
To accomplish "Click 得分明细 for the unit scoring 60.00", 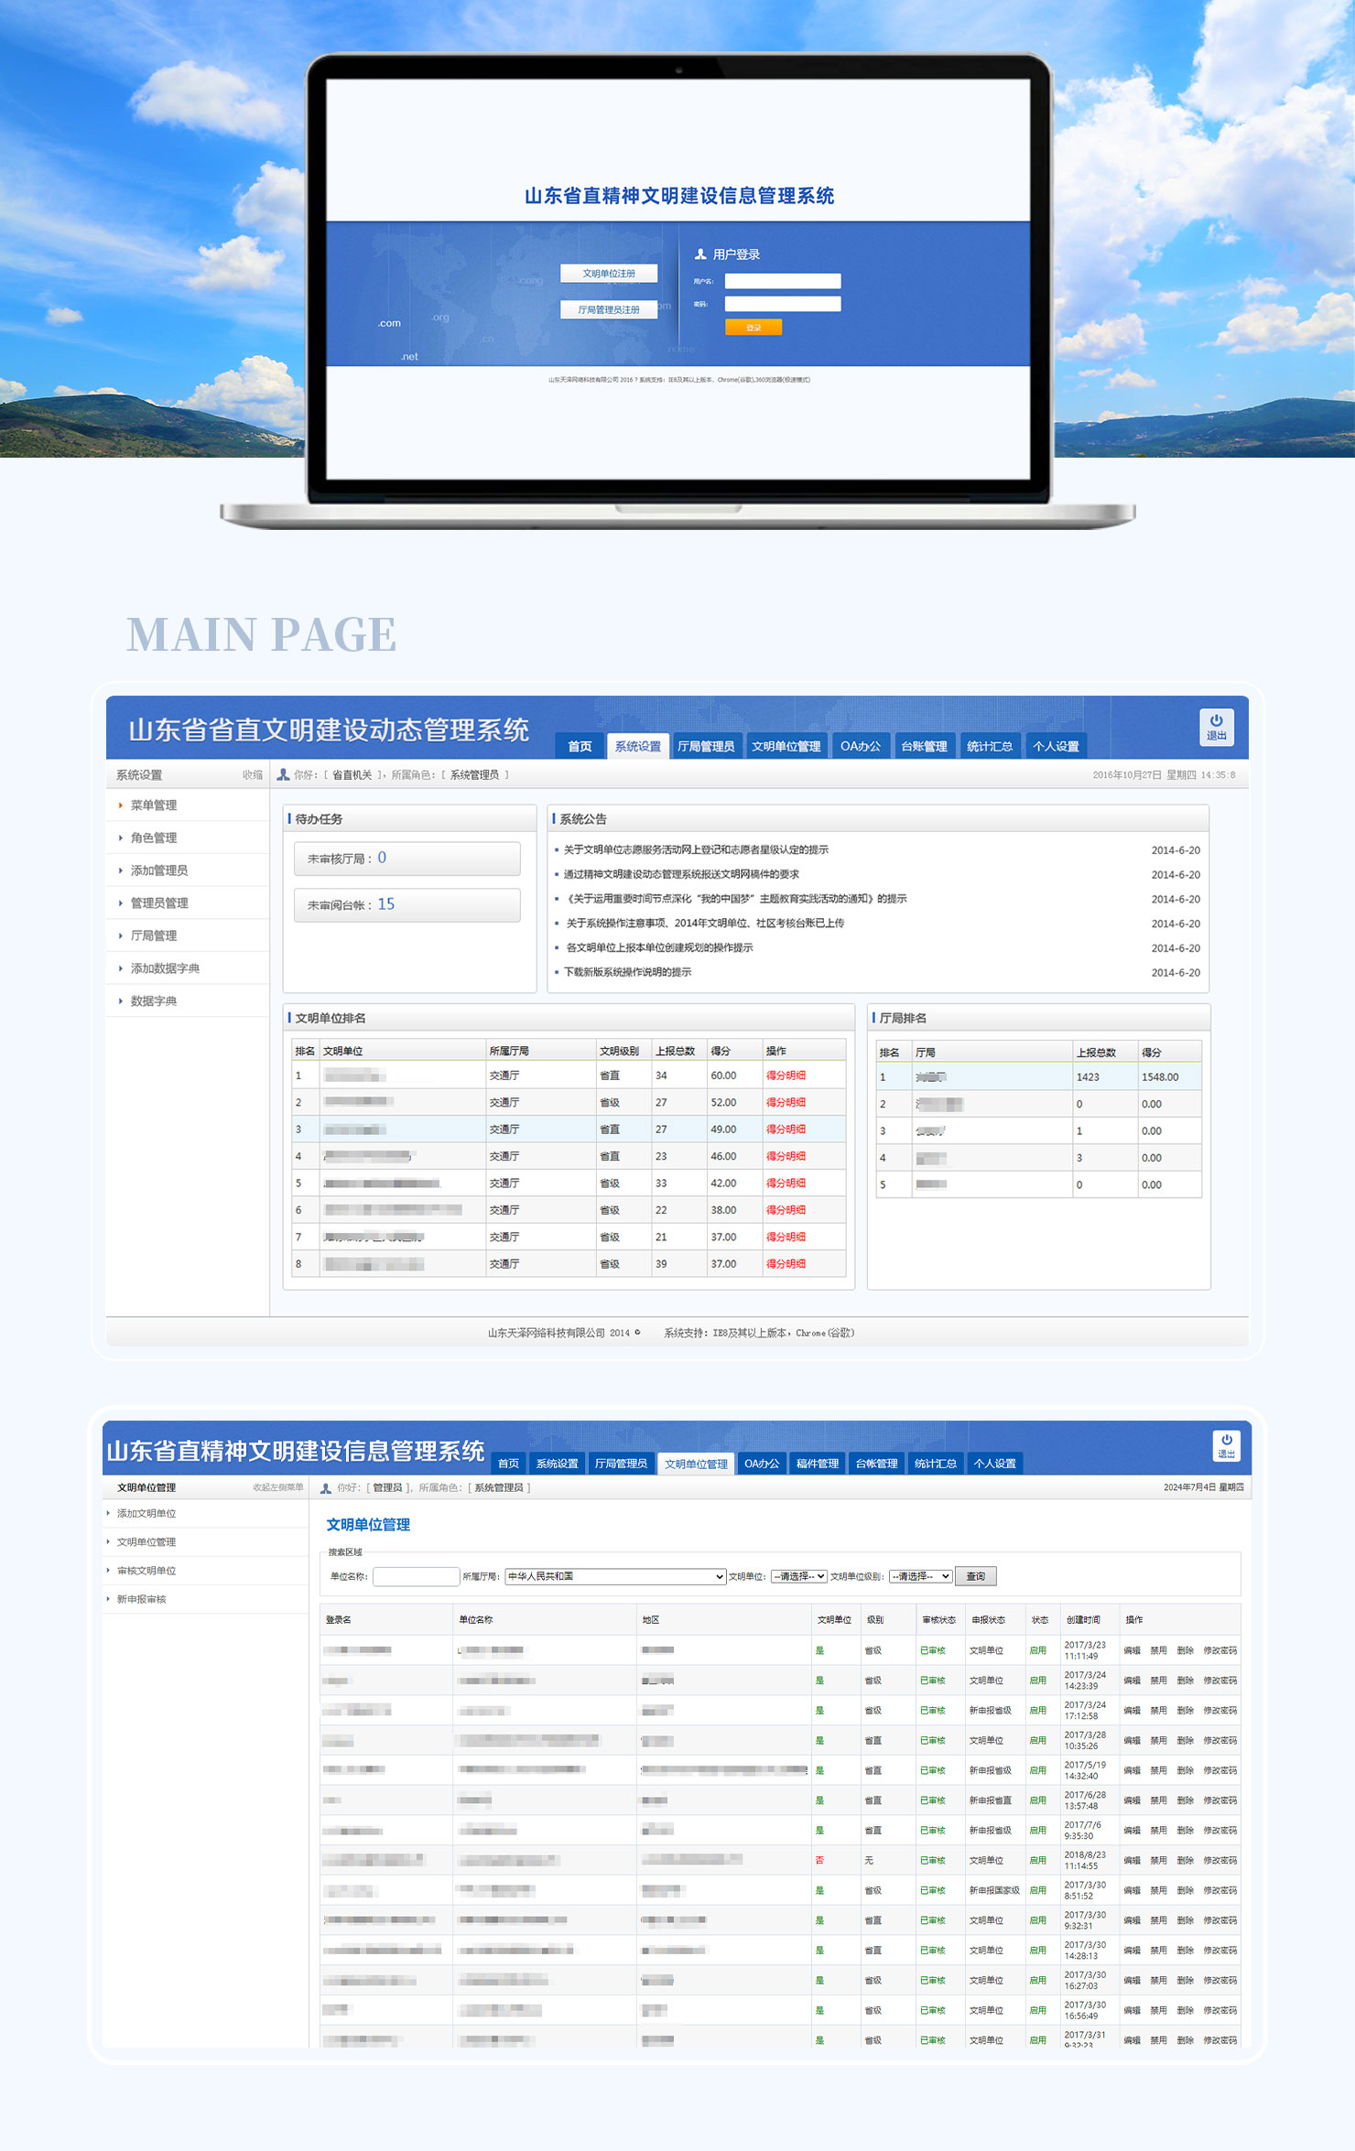I will point(786,1075).
